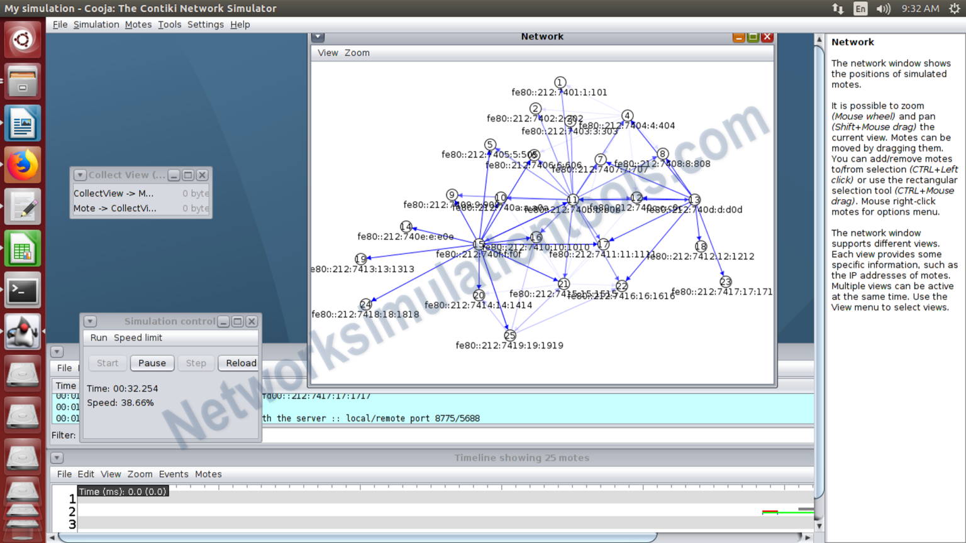Open the Simulation menu in the main menu bar
Image resolution: width=966 pixels, height=543 pixels.
(x=96, y=25)
